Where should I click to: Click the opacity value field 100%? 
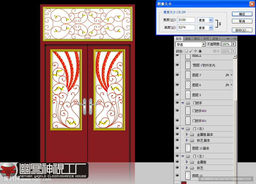pyautogui.click(x=226, y=44)
